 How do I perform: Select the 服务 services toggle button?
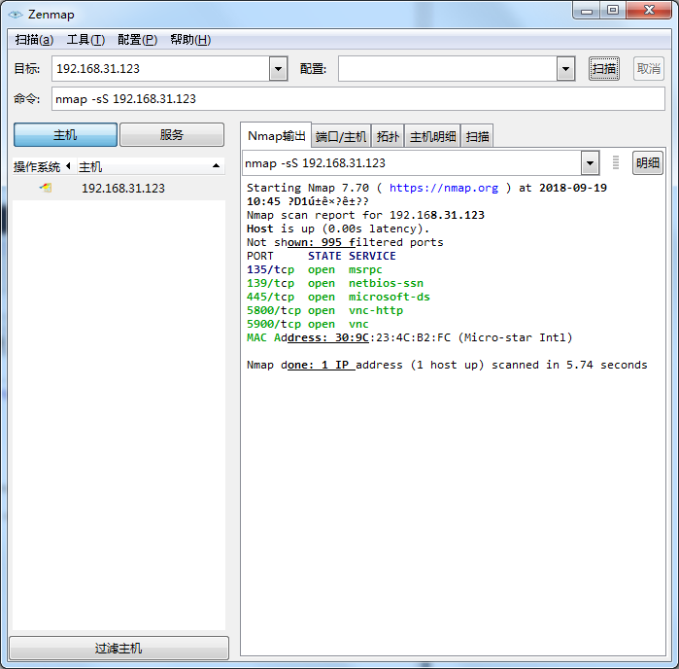point(172,135)
